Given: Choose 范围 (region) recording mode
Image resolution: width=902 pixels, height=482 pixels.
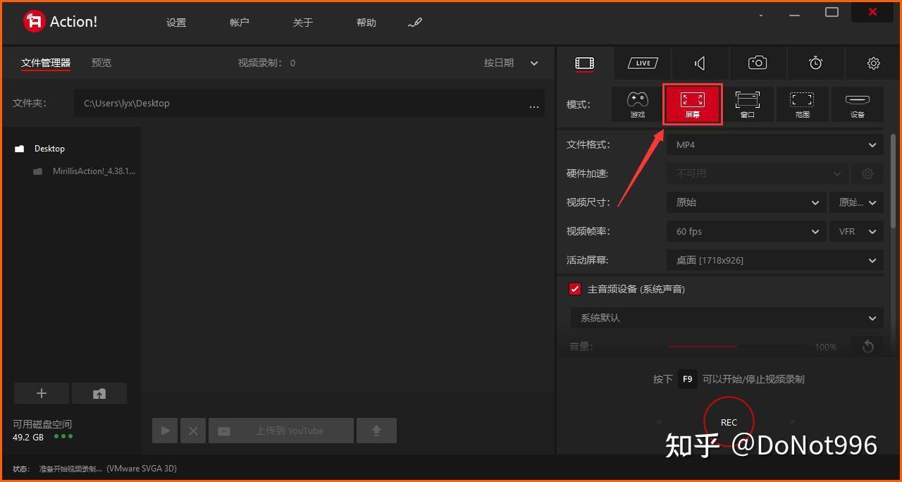Looking at the screenshot, I should (x=802, y=104).
